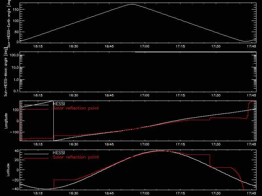The height and width of the screenshot is (196, 262).
Task: Click the -40 tick on Latitude plot
Action: click(x=15, y=189)
